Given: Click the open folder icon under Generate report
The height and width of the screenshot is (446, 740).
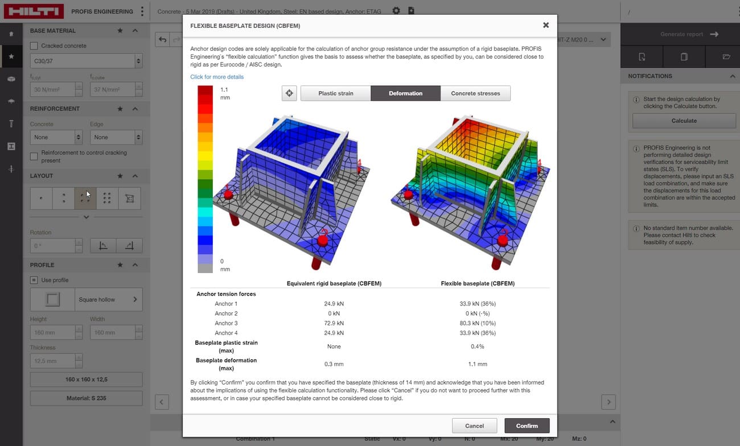Looking at the screenshot, I should click(726, 57).
